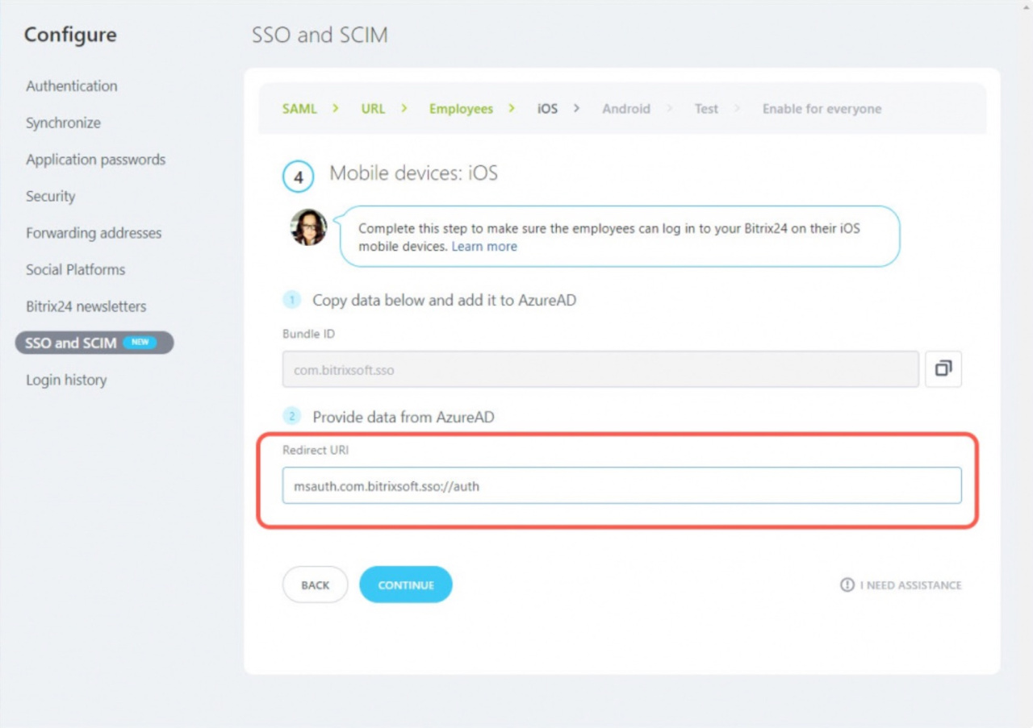Select the Android step

point(625,109)
